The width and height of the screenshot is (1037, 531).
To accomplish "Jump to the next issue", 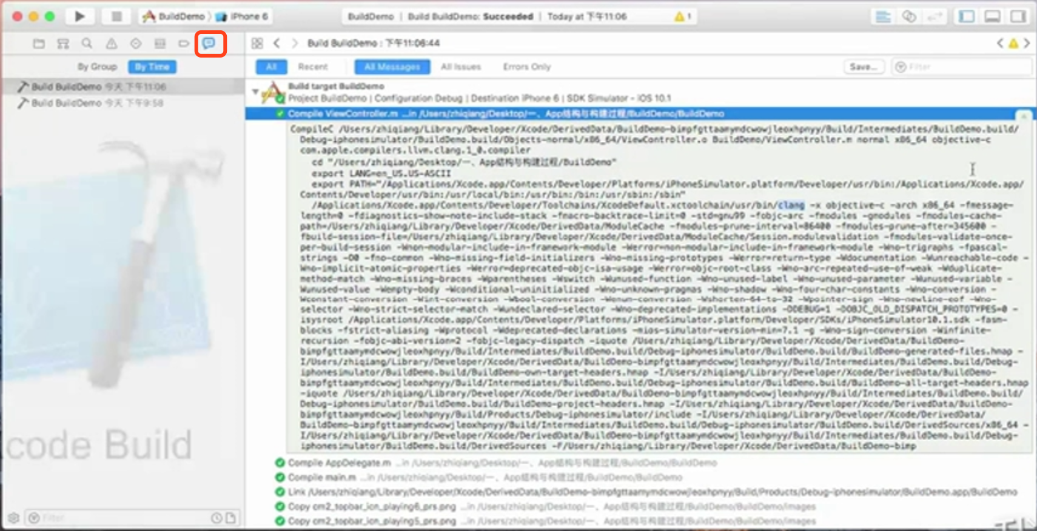I will coord(1027,43).
